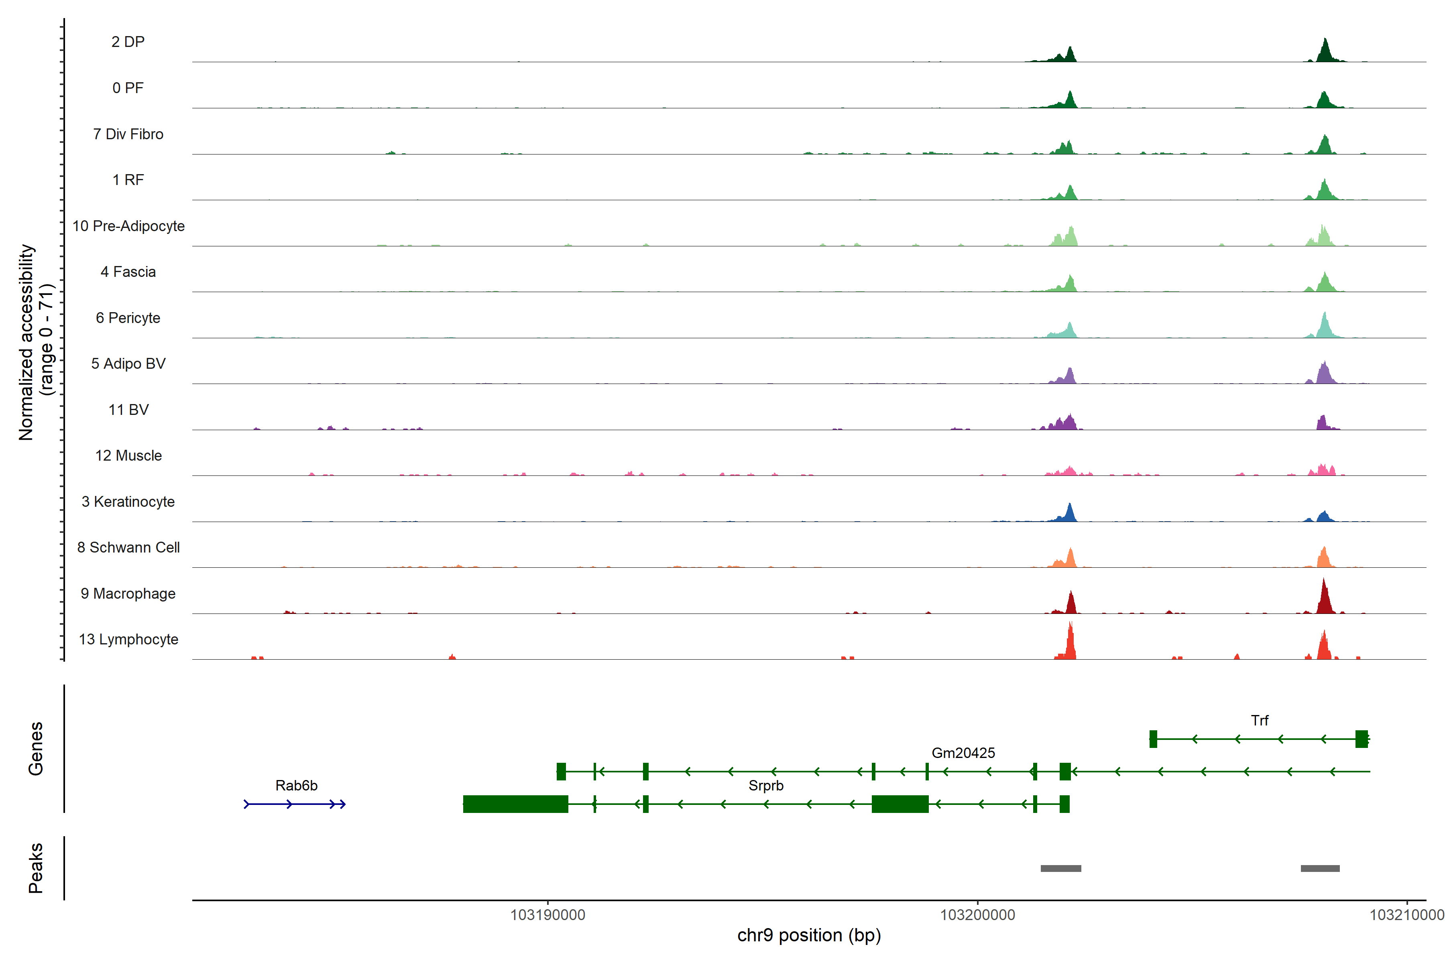
Task: Click the chr9 position (bp) axis title
Action: click(808, 935)
